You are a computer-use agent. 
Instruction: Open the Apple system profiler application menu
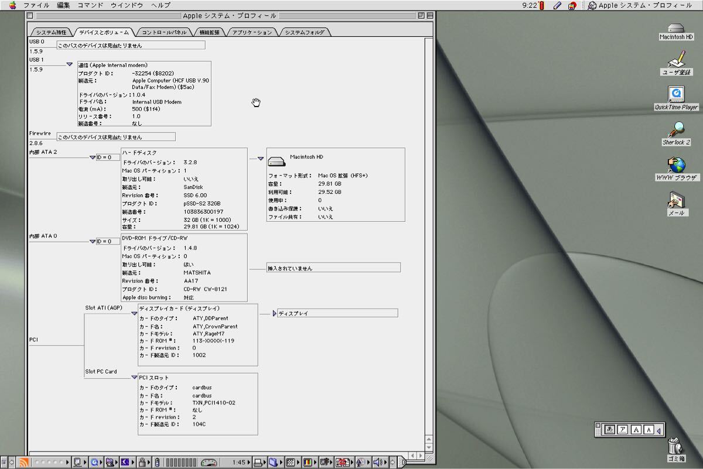pos(640,5)
